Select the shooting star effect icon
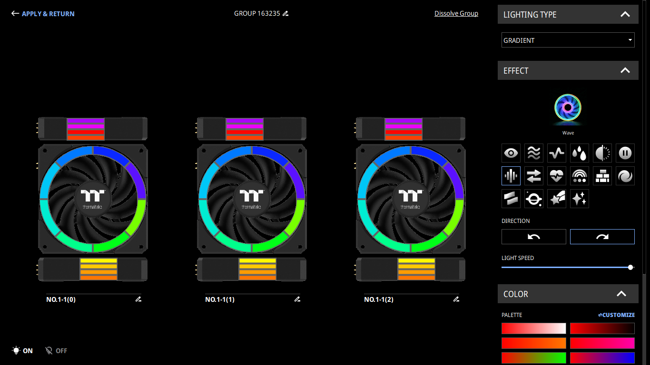Viewport: 650px width, 365px height. (557, 199)
